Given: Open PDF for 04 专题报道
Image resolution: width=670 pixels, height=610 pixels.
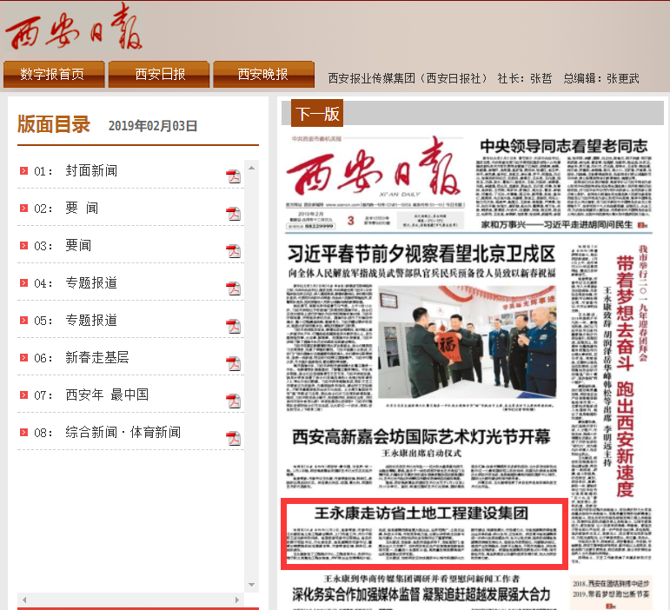Looking at the screenshot, I should 233,288.
